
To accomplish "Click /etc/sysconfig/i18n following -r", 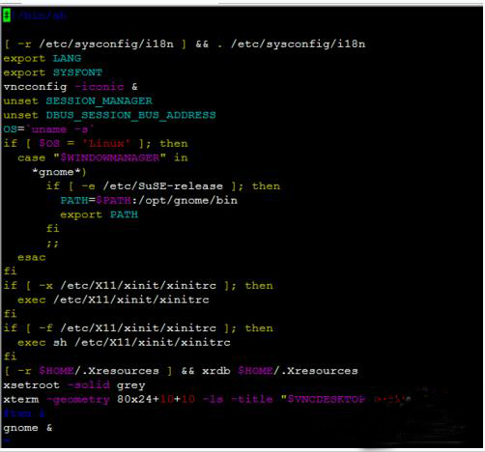I will (x=106, y=44).
